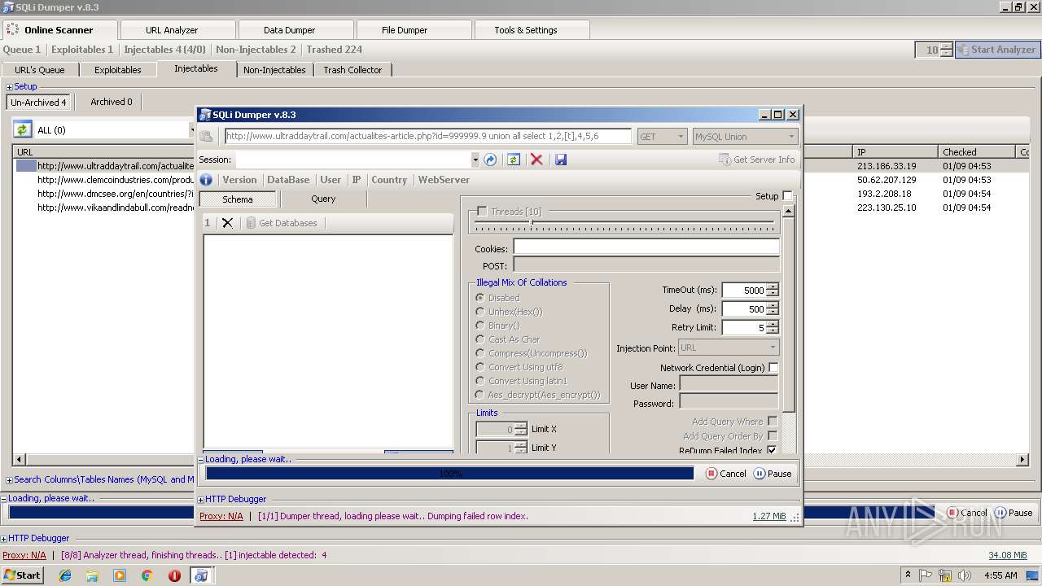Select the Cast As Char radio option

click(508, 339)
